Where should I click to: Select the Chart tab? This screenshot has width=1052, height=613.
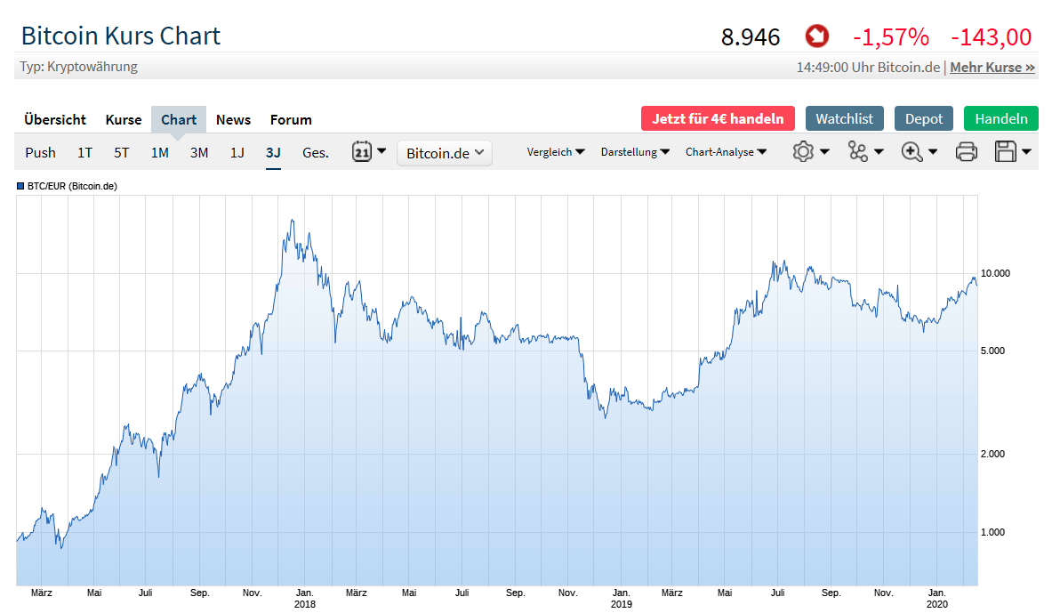[179, 119]
